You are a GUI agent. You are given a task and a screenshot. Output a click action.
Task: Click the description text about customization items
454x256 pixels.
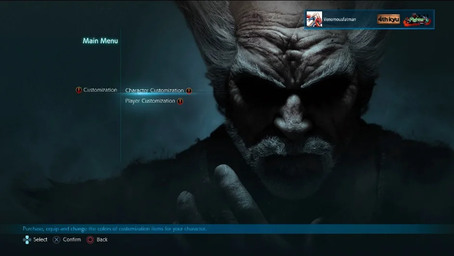[x=115, y=229]
